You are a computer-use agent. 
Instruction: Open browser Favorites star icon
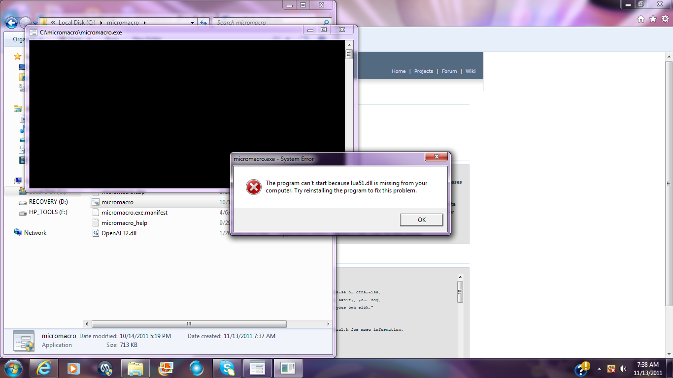pos(653,19)
